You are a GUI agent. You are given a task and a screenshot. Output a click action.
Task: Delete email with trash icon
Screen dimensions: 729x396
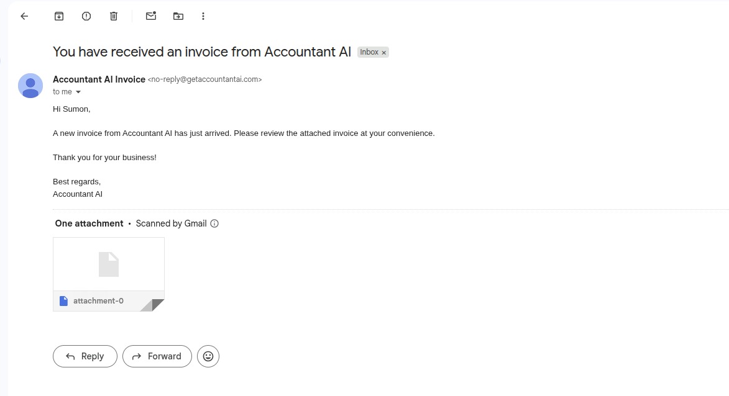[114, 16]
